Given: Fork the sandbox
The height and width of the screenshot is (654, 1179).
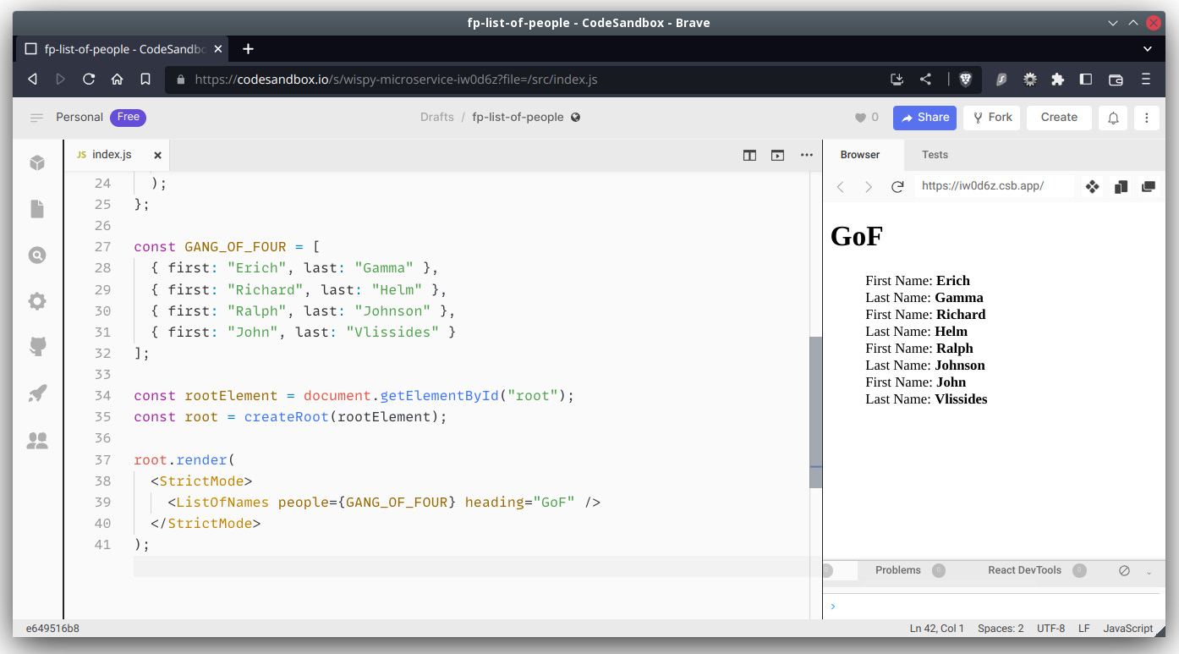Looking at the screenshot, I should point(991,118).
